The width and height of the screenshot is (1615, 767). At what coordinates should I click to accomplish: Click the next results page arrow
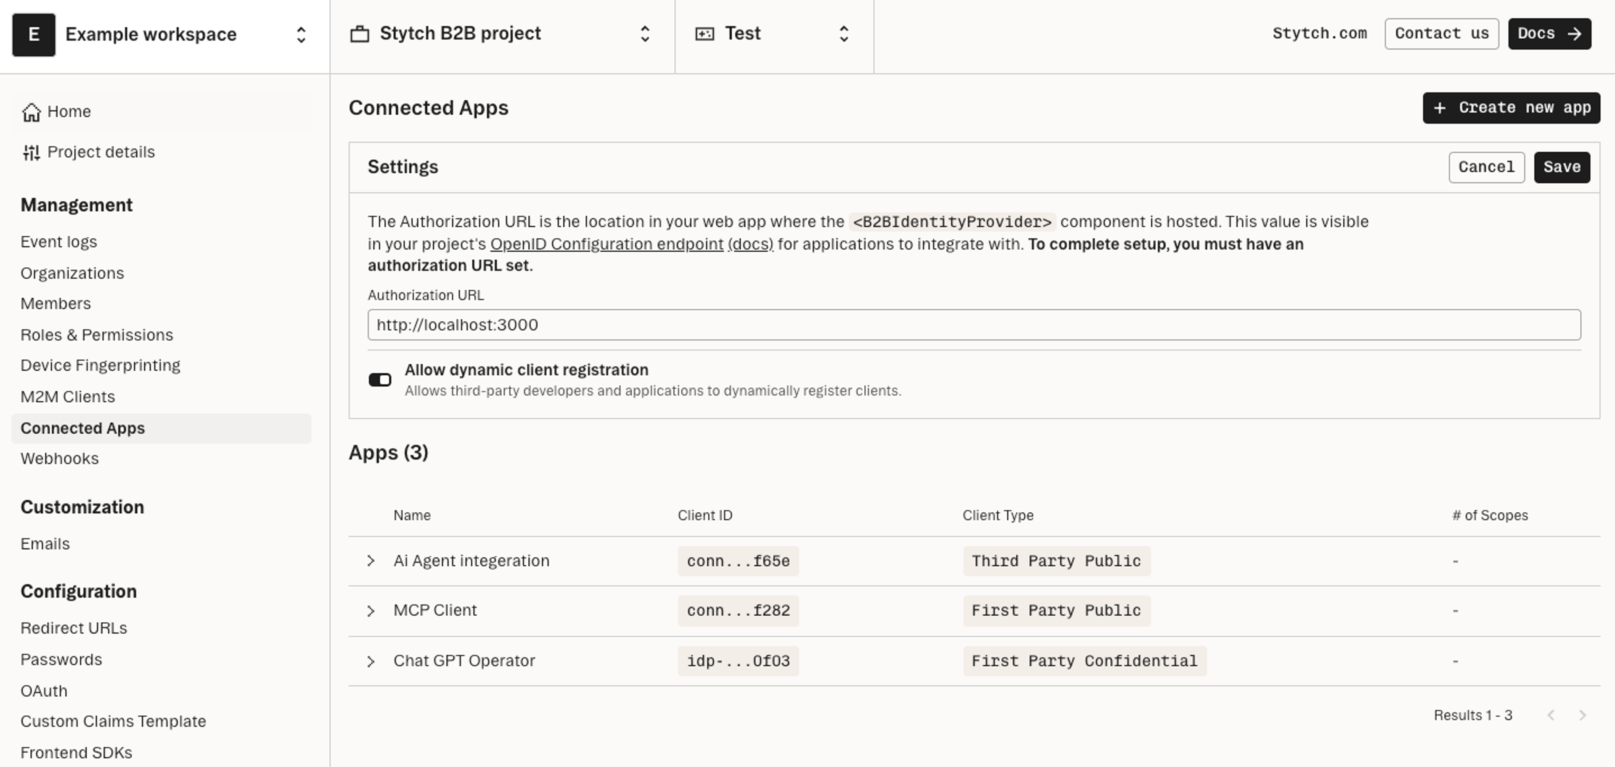(1582, 716)
